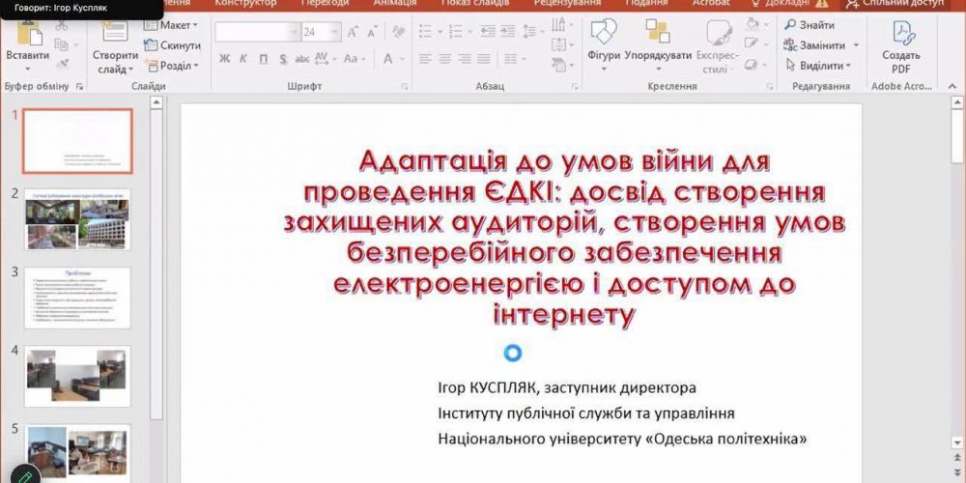Open the Шрифт group dialog launcher

coord(405,87)
